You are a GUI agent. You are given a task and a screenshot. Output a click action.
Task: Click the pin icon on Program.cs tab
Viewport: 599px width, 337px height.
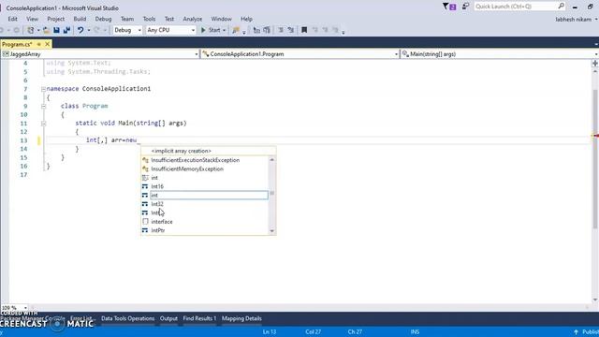[x=39, y=44]
